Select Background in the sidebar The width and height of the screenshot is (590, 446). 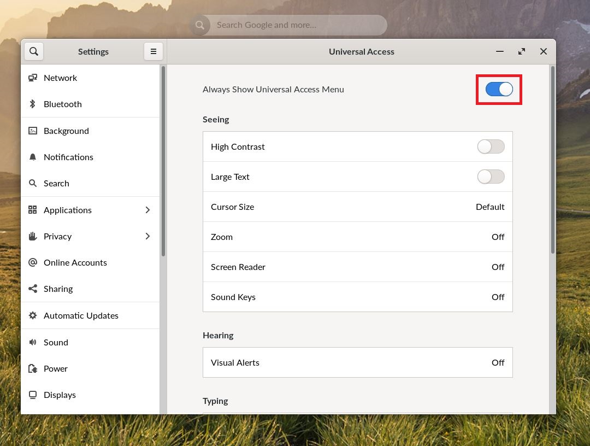(x=90, y=131)
